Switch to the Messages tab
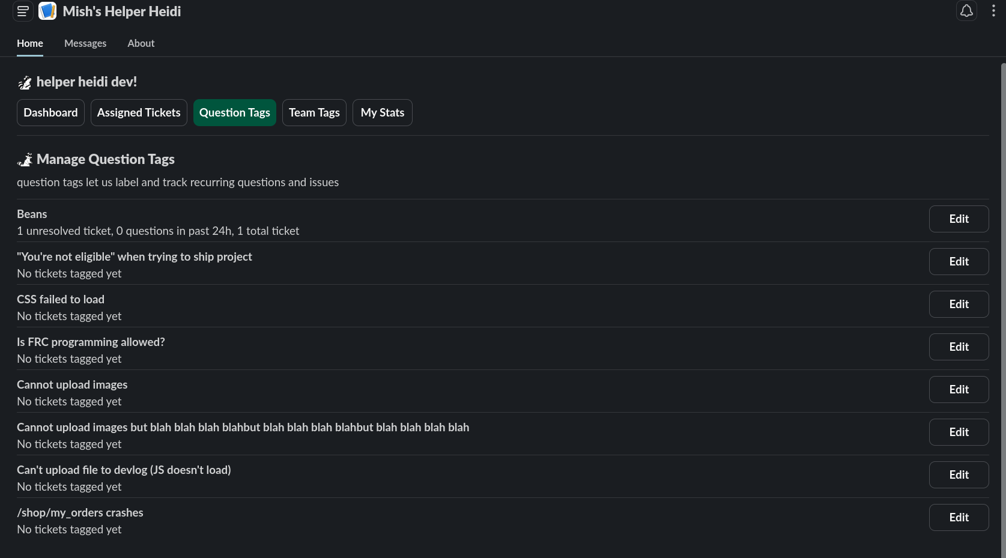 click(85, 43)
